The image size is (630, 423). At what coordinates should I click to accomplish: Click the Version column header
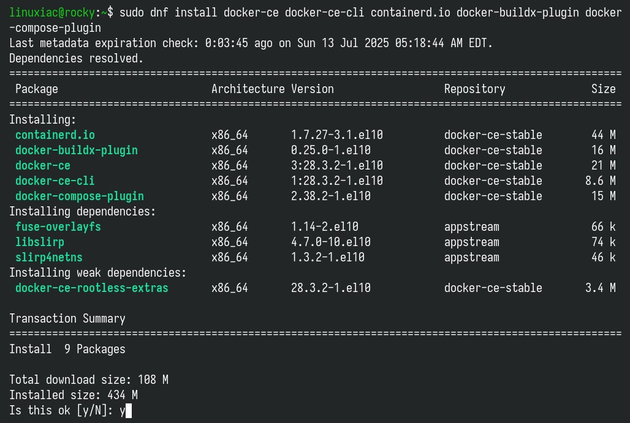point(313,89)
